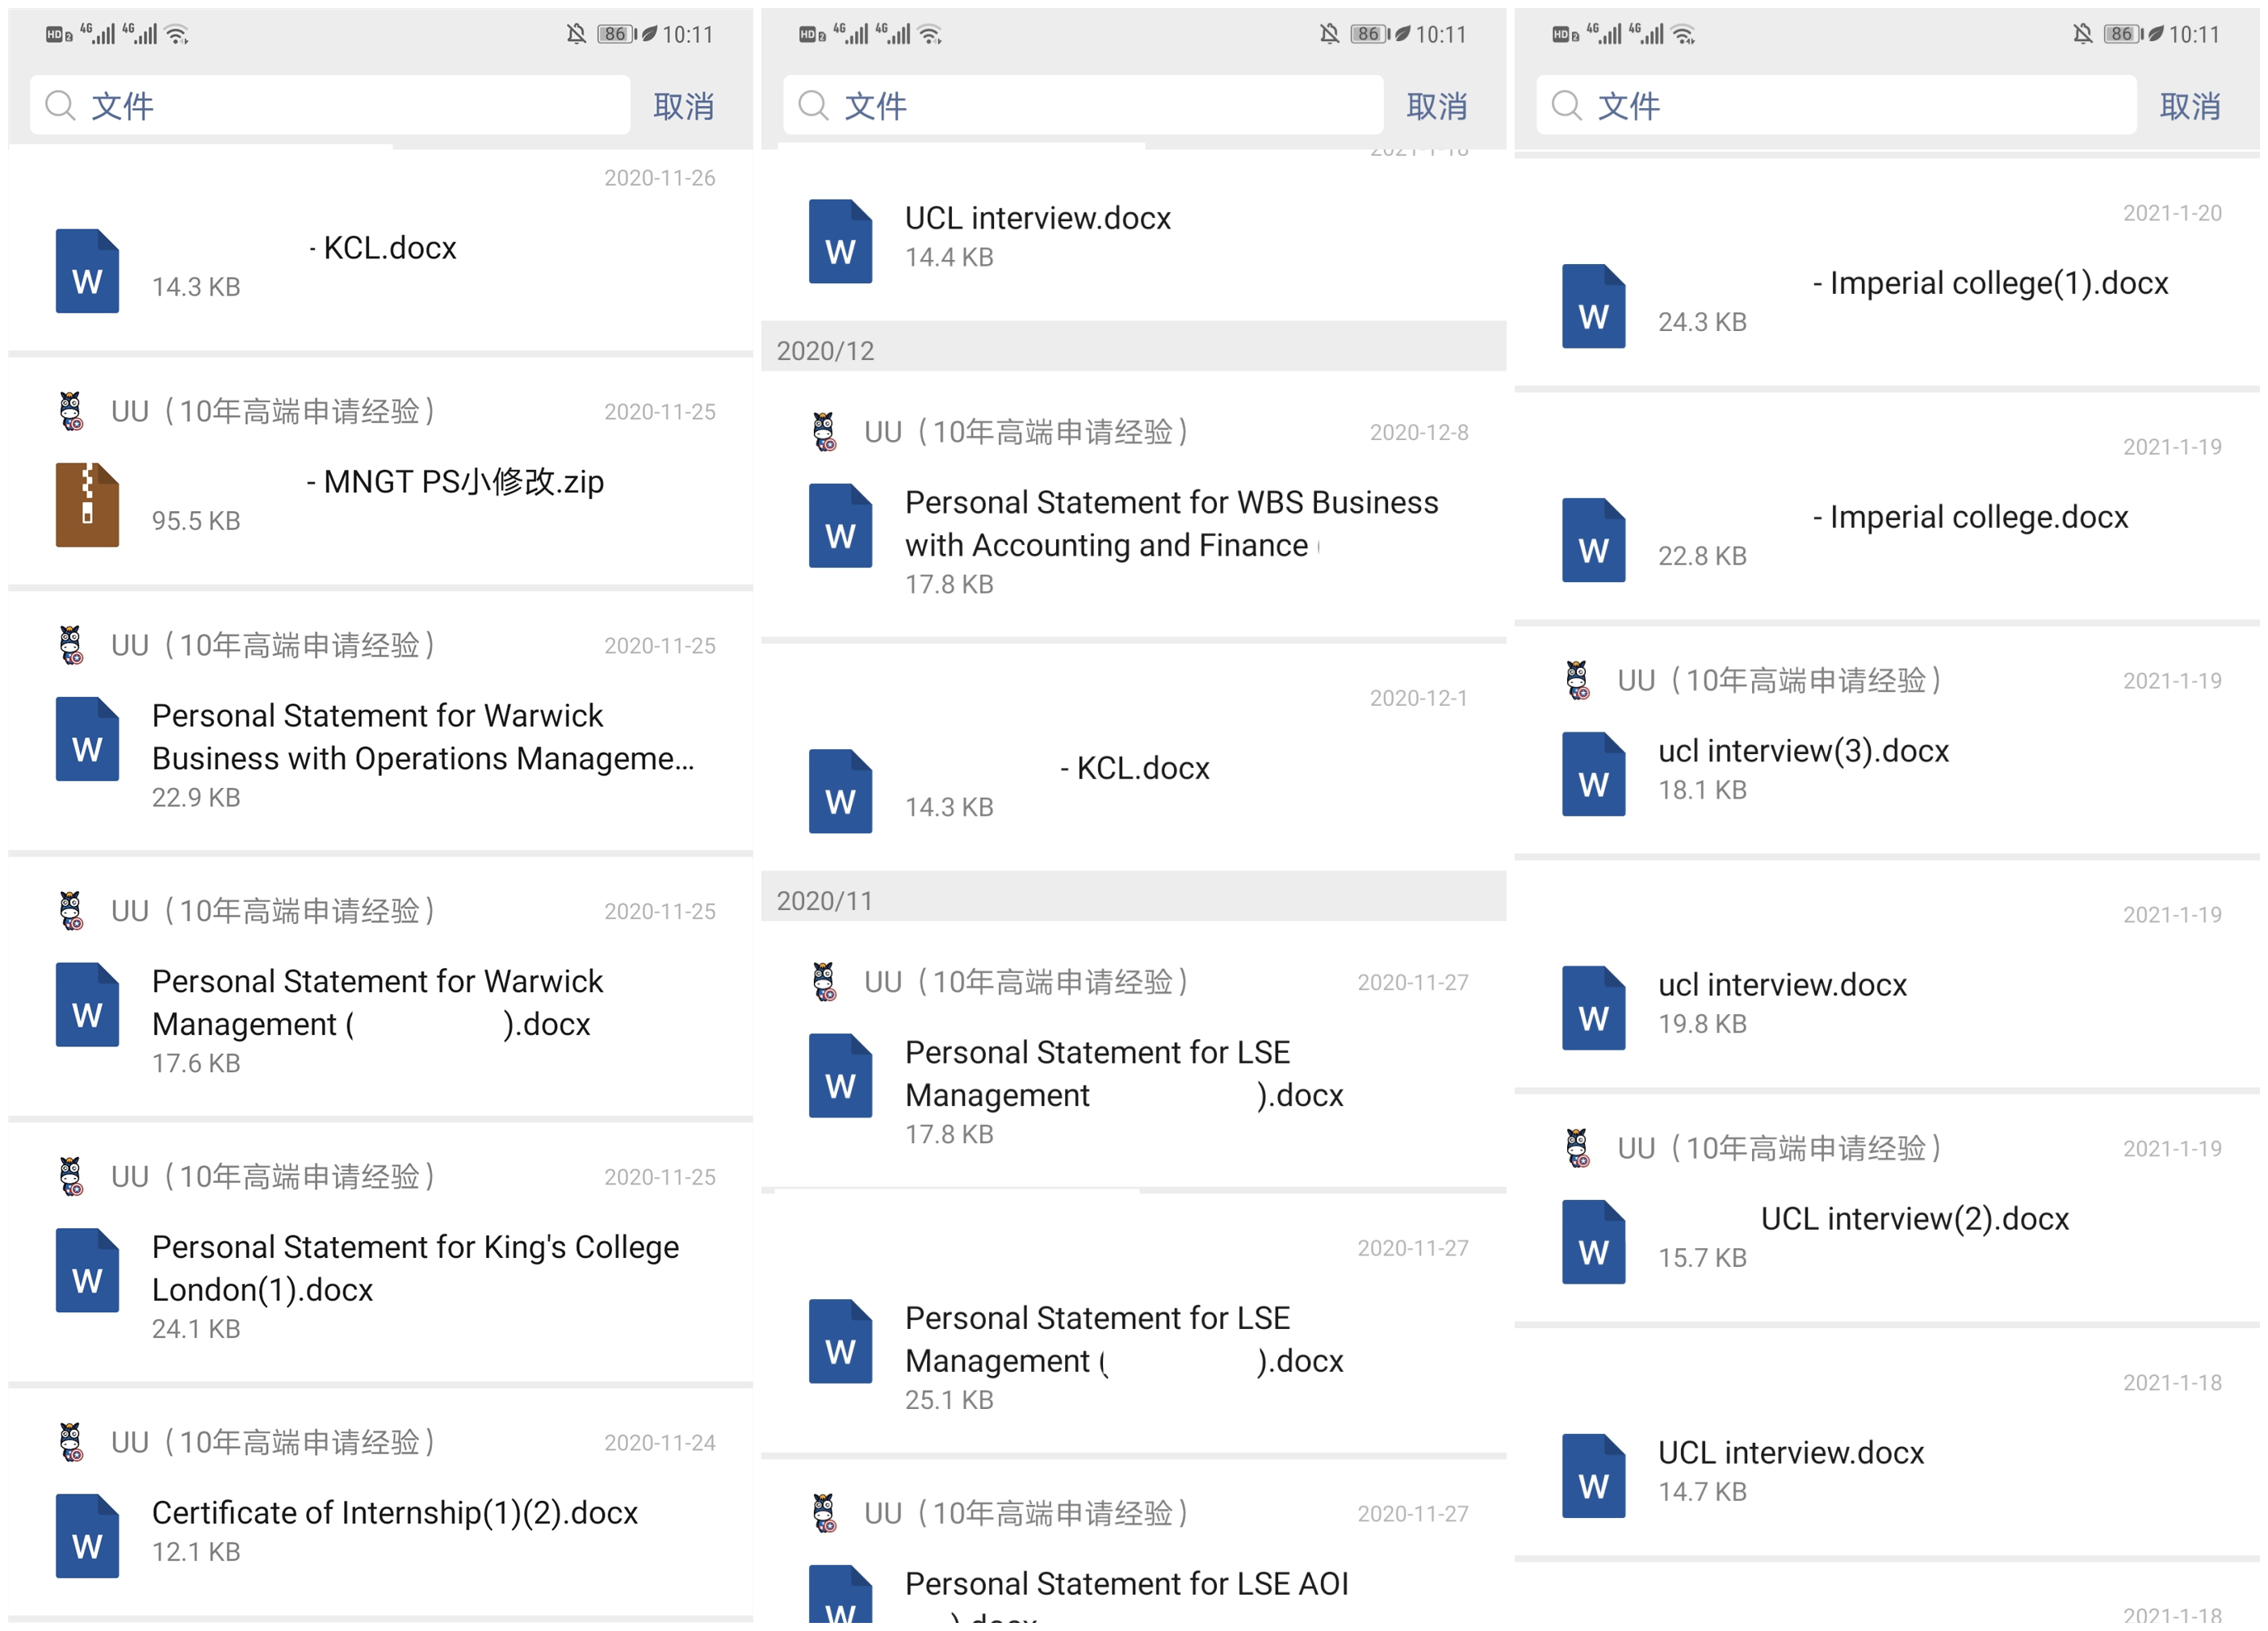This screenshot has width=2268, height=1631.
Task: Tap Word icon of ucl interview(3).docx
Action: [1594, 774]
